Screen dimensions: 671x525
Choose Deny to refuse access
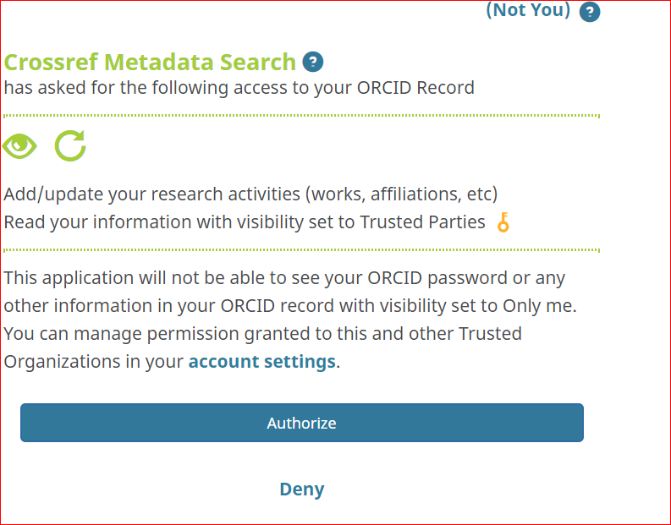tap(302, 489)
